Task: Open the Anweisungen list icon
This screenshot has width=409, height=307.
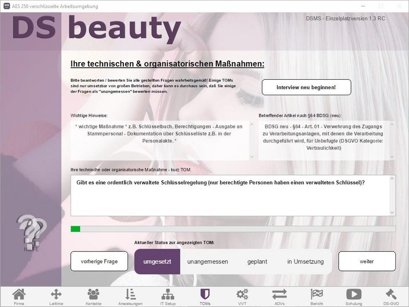Action: [x=130, y=295]
